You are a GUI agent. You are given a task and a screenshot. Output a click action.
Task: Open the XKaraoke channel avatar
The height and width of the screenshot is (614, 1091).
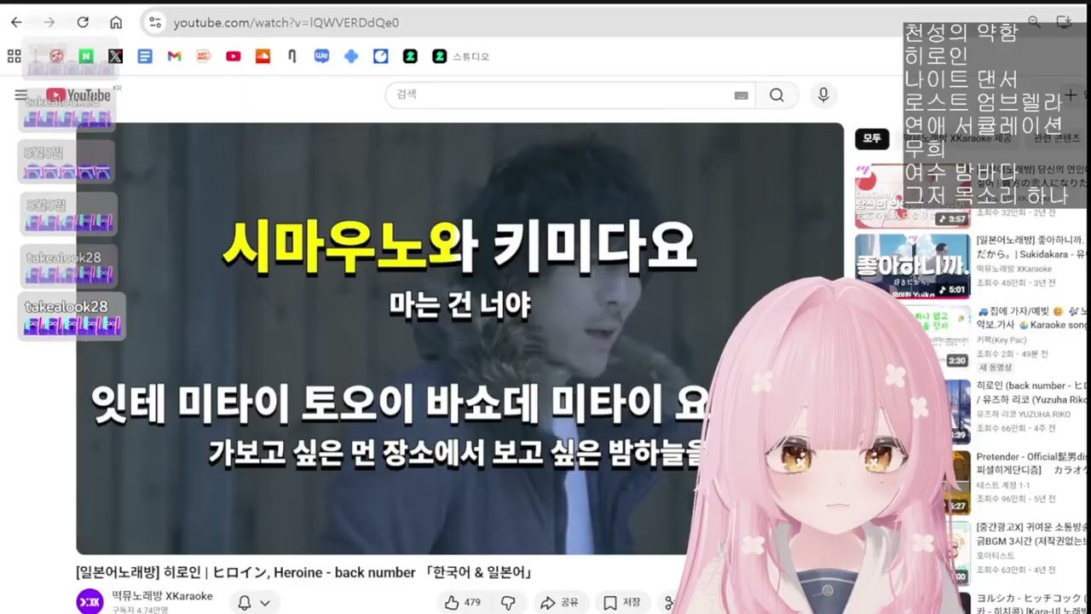(89, 602)
